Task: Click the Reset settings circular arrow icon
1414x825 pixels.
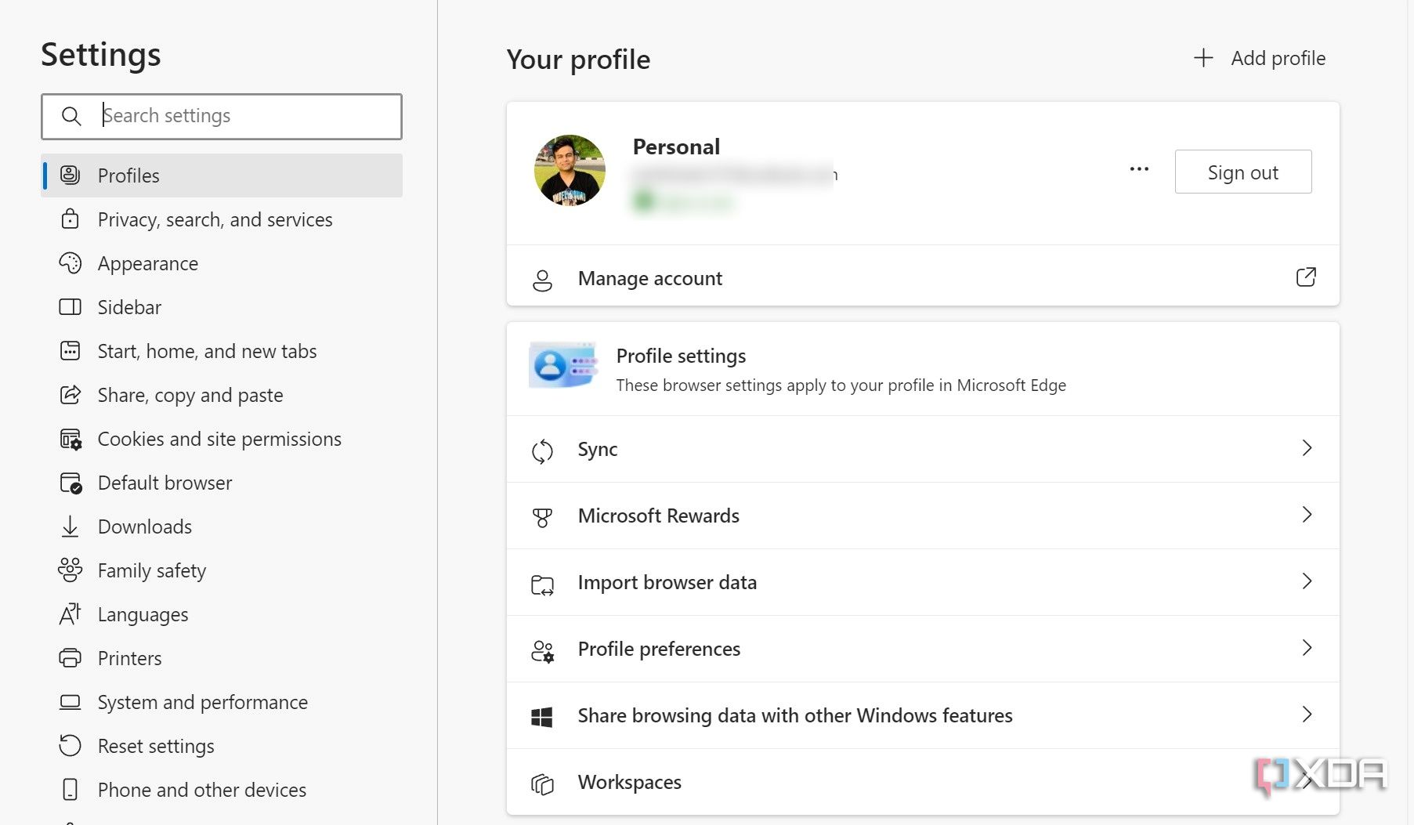Action: [70, 745]
